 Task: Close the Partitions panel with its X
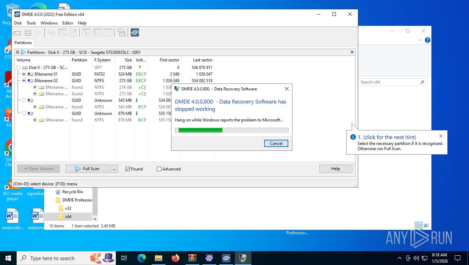point(352,52)
